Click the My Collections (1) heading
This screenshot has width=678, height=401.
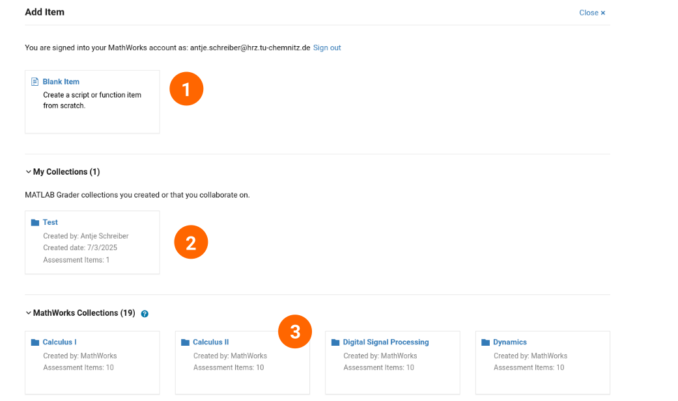click(66, 172)
